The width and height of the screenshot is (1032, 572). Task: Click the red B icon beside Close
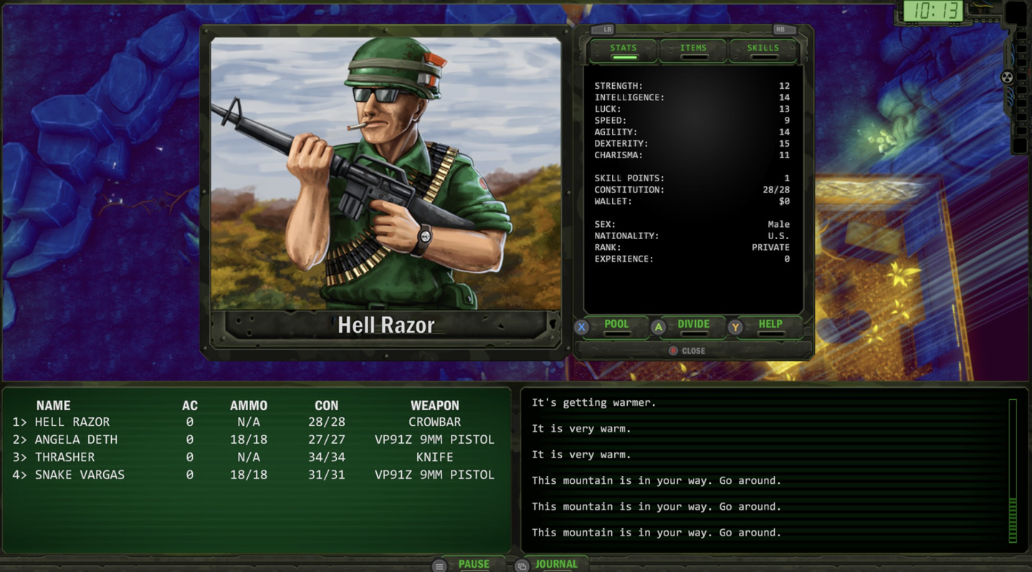[673, 351]
